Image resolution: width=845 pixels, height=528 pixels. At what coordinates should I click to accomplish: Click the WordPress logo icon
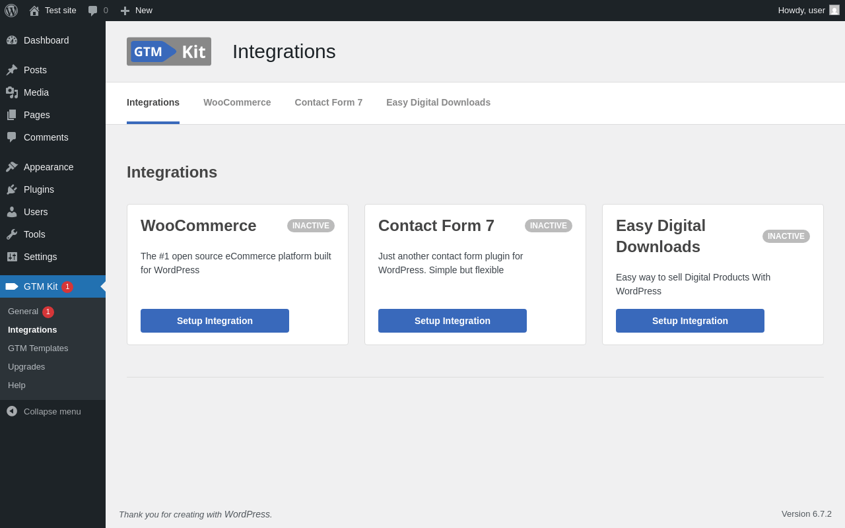[x=11, y=11]
